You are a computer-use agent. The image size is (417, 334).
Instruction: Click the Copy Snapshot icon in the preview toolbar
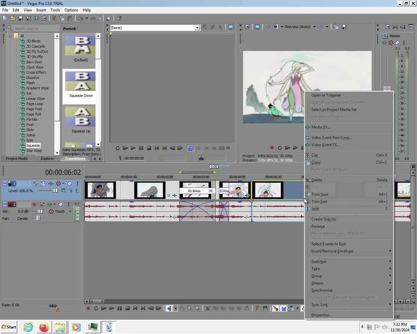pos(336,27)
